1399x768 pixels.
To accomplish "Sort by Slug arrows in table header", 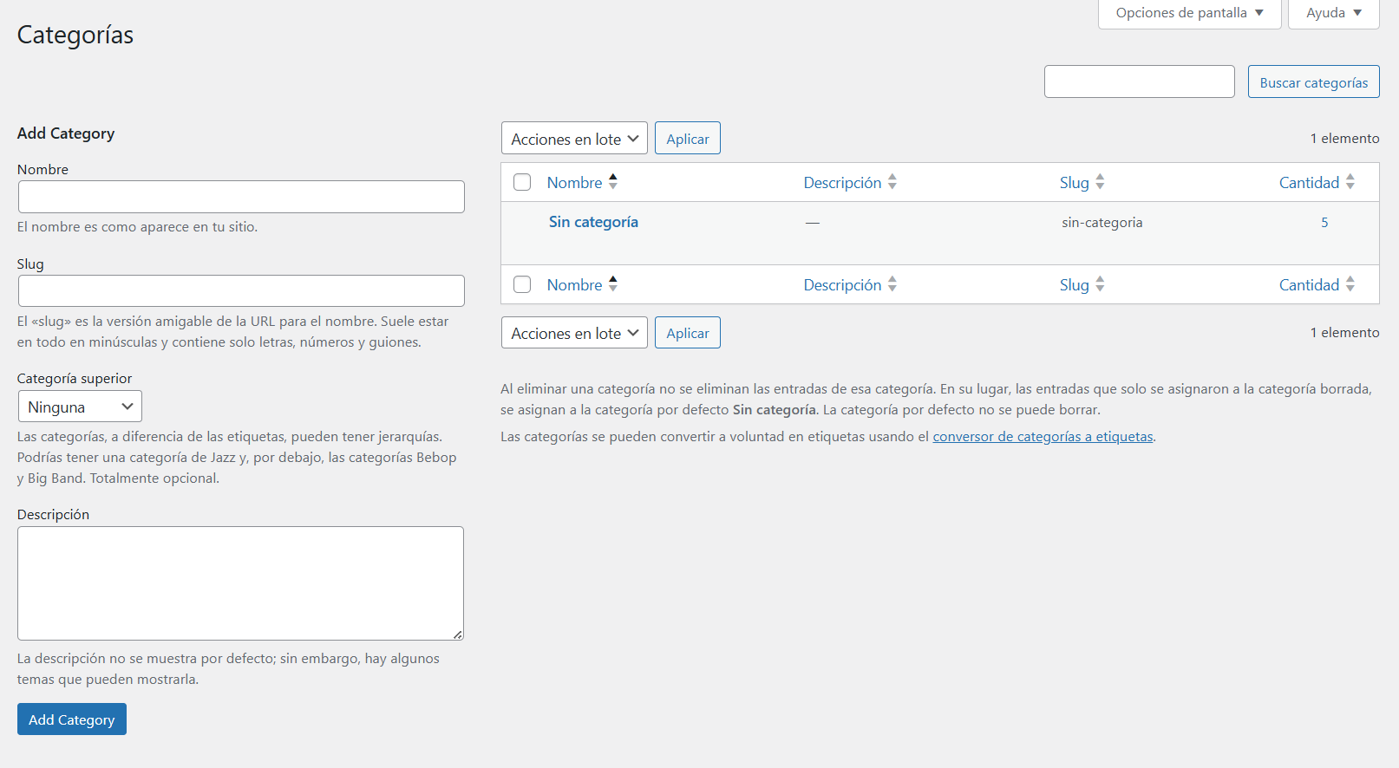I will [x=1100, y=182].
